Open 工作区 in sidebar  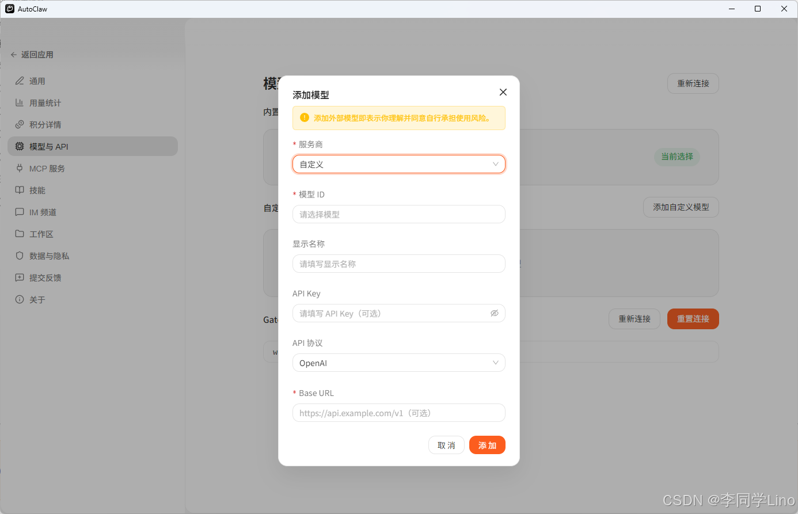tap(93, 234)
